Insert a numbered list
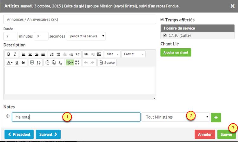The image size is (238, 142). [x=52, y=54]
